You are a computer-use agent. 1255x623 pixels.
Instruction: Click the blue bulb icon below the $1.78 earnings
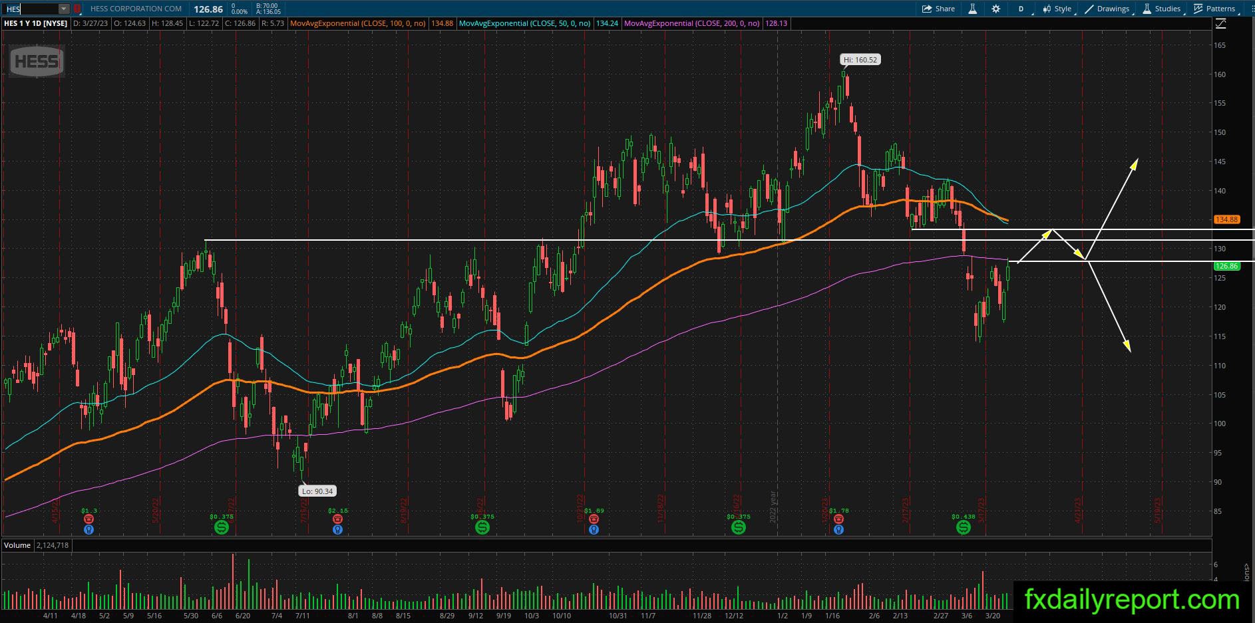(x=838, y=530)
